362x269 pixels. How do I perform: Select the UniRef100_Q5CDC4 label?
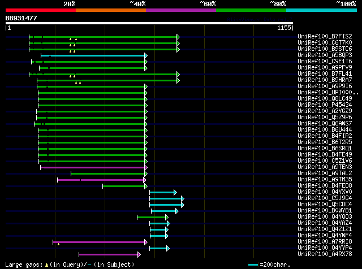coord(325,205)
